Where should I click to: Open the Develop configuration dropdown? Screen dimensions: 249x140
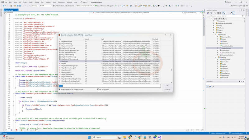click(35, 6)
